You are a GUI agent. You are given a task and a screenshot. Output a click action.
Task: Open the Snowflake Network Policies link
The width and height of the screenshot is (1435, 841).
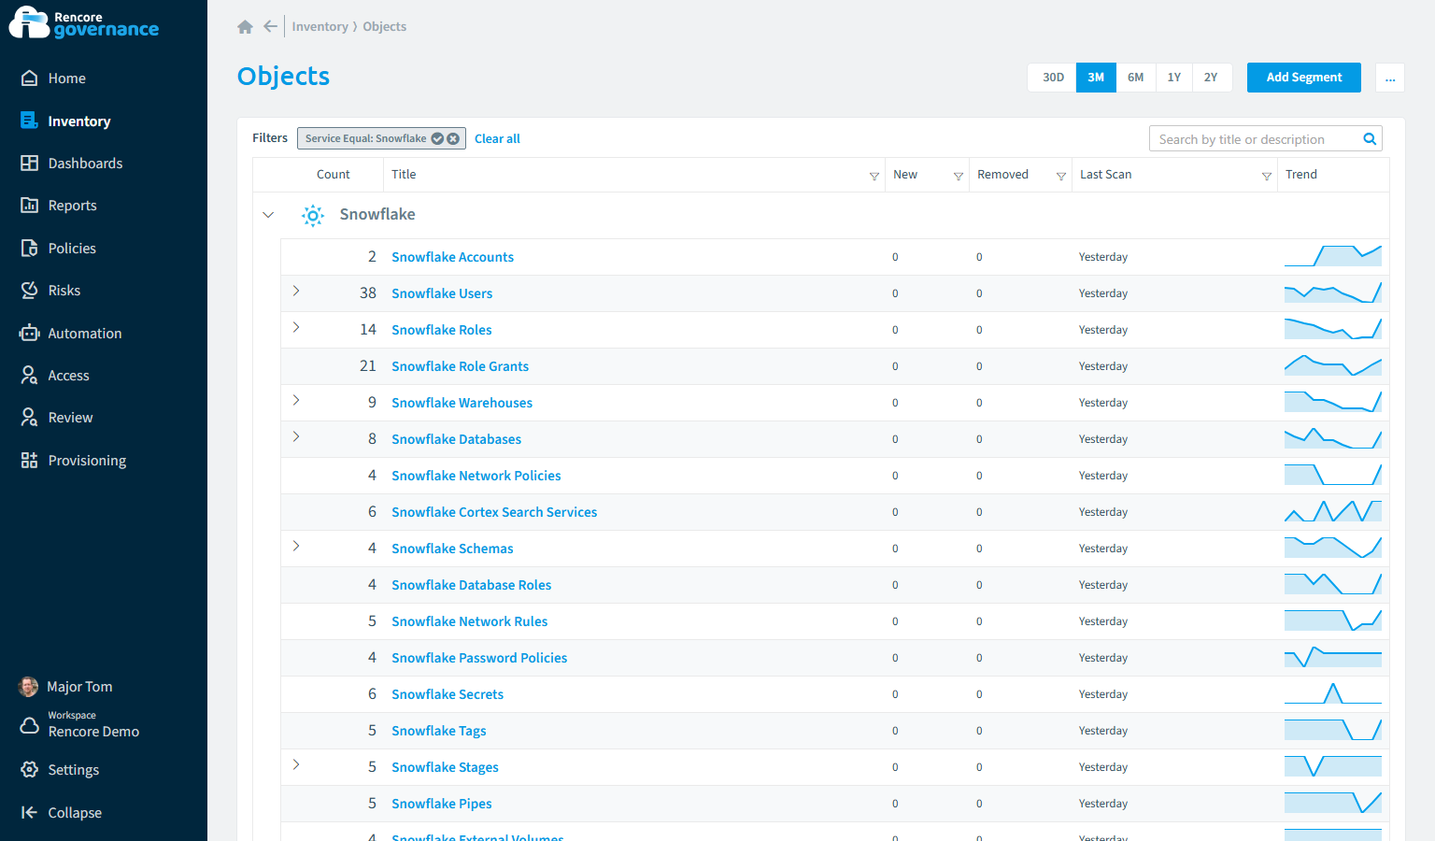476,476
